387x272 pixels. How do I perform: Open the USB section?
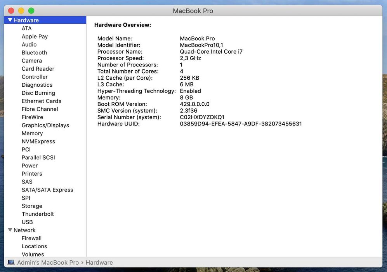(x=27, y=222)
